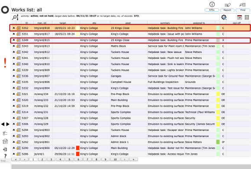Select 'Tim Jones' assigned to cell
This screenshot has height=169, width=251.
pos(191,154)
